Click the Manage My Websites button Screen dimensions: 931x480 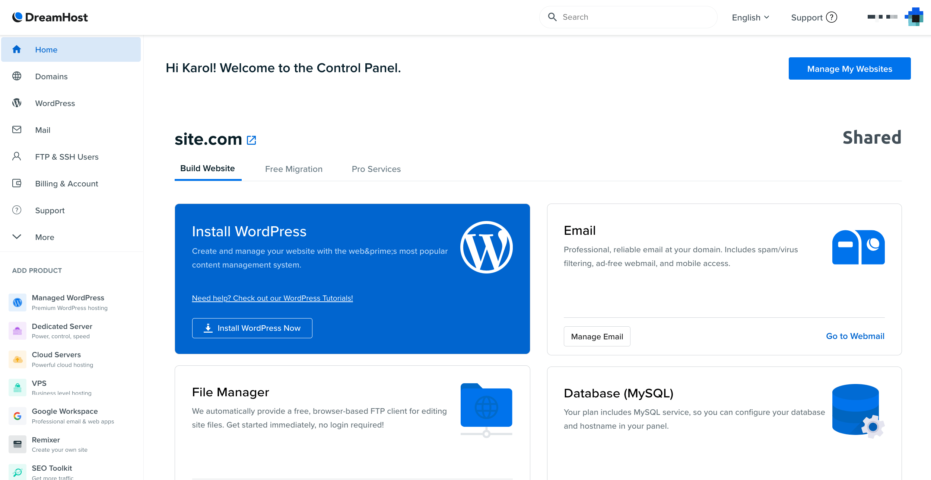(x=849, y=68)
